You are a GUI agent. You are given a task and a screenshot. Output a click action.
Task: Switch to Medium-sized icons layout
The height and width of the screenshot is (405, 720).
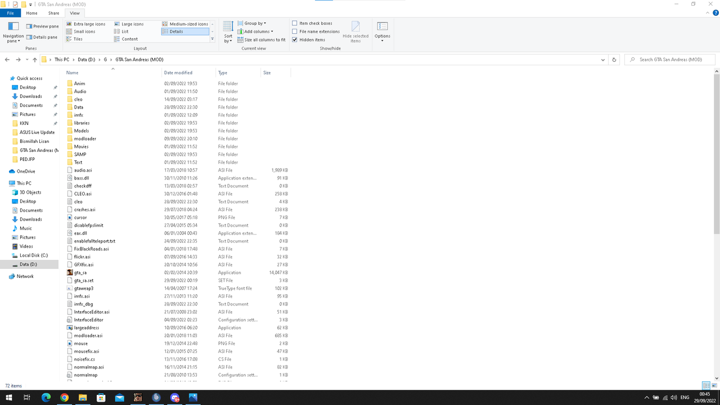coord(185,24)
